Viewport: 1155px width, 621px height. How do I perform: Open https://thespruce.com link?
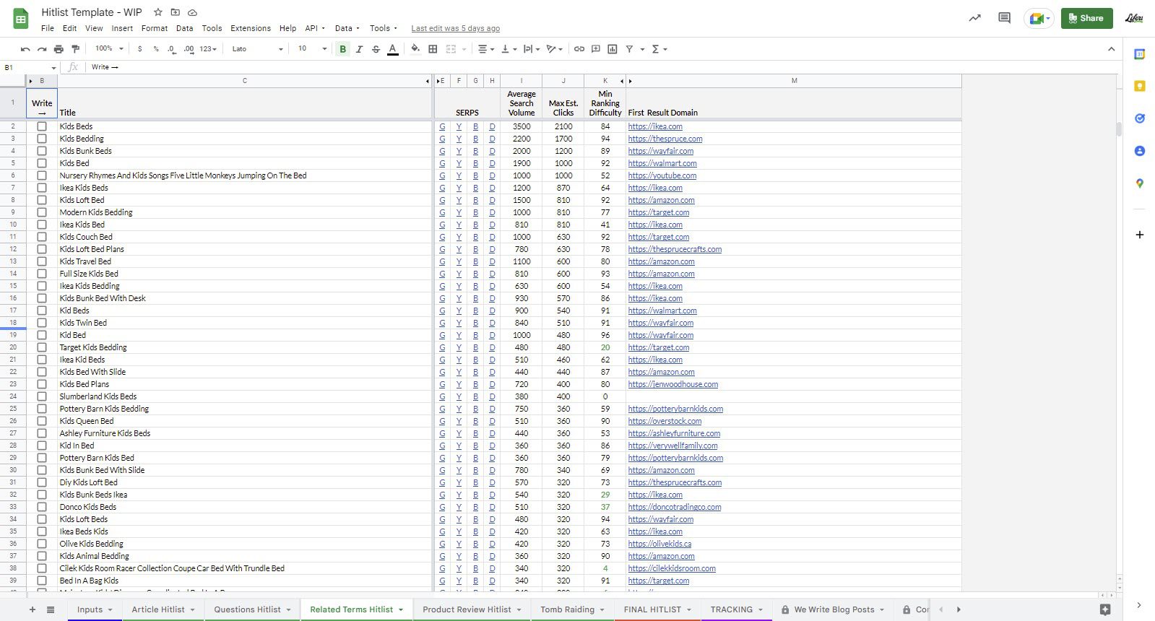(665, 139)
